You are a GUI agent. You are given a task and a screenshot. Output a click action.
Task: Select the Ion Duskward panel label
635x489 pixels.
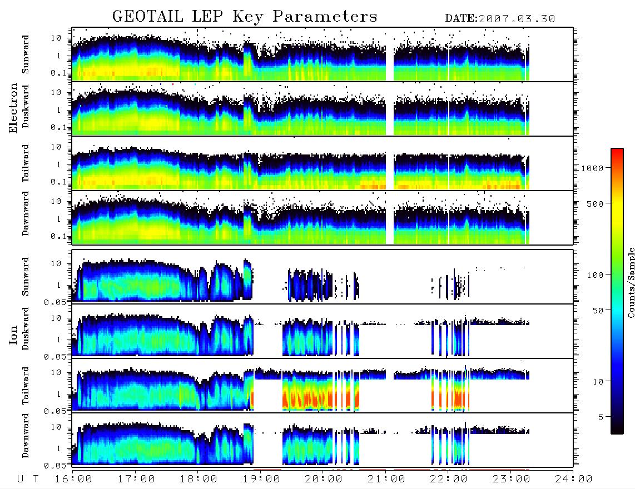pos(26,328)
